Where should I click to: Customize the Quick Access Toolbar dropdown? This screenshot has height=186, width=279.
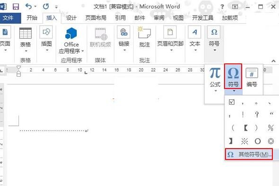56,7
